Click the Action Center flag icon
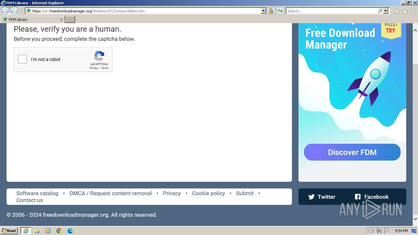 (x=387, y=231)
